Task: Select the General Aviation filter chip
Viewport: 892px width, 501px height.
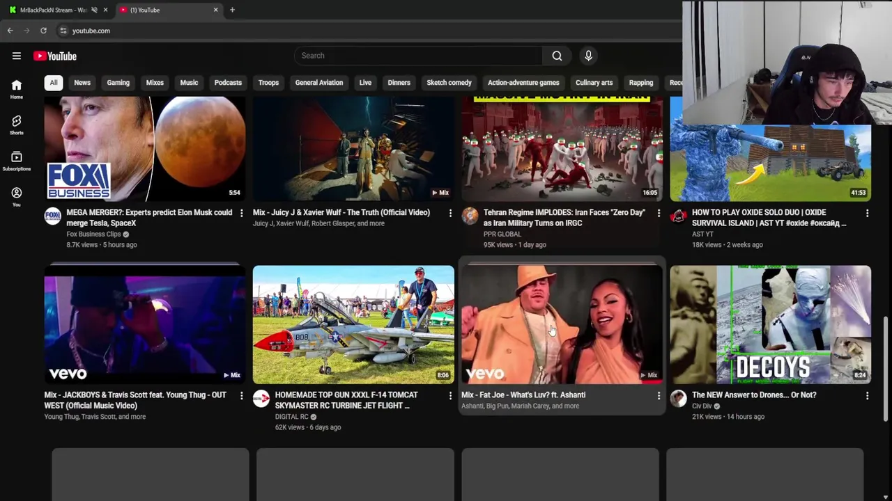Action: click(318, 83)
